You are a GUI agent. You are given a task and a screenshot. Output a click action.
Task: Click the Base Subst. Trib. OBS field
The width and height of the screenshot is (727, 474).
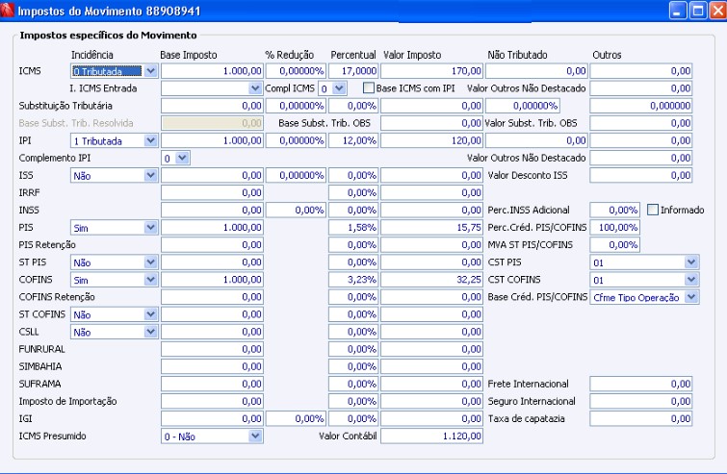pos(431,123)
